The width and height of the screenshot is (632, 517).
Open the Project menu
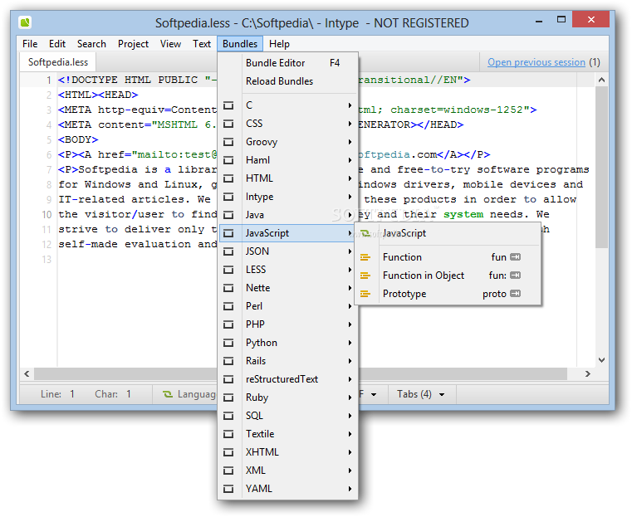tap(133, 44)
